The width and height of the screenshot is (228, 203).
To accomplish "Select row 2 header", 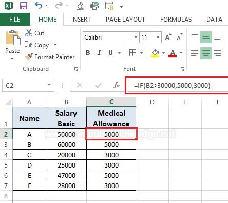I will pyautogui.click(x=6, y=134).
